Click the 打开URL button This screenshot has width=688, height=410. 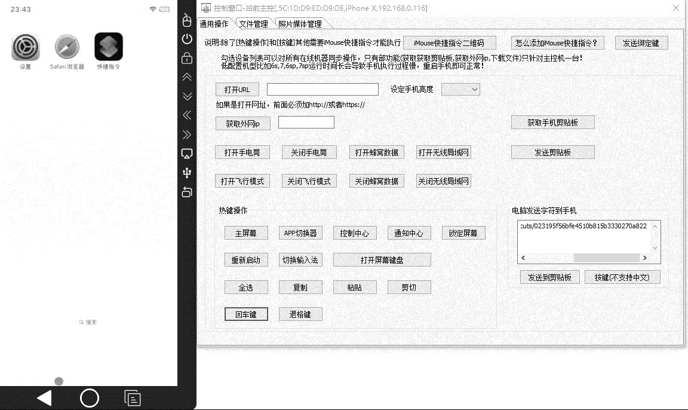[x=237, y=90]
